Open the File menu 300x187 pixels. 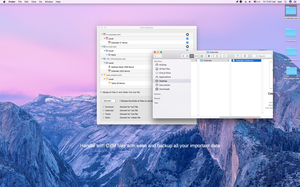tap(20, 2)
